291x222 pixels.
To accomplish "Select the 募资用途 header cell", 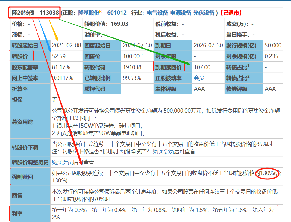I will click(31, 122).
